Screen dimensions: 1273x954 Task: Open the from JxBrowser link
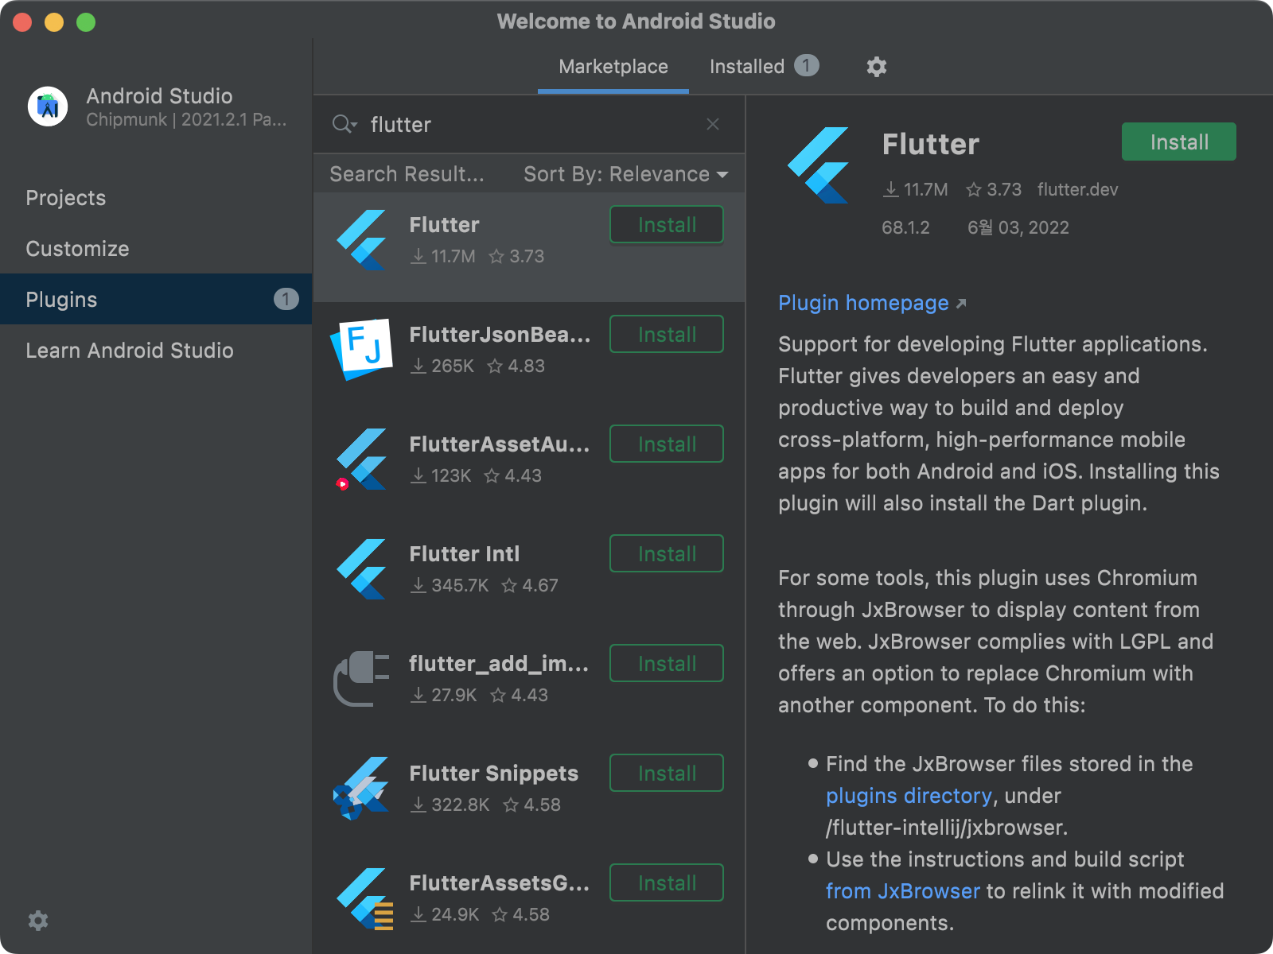[903, 891]
